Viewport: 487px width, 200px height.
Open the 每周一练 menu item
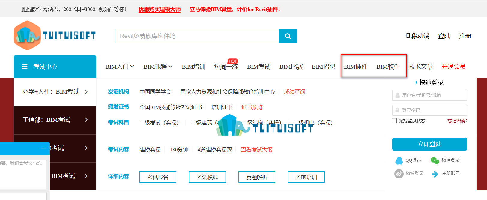point(226,67)
